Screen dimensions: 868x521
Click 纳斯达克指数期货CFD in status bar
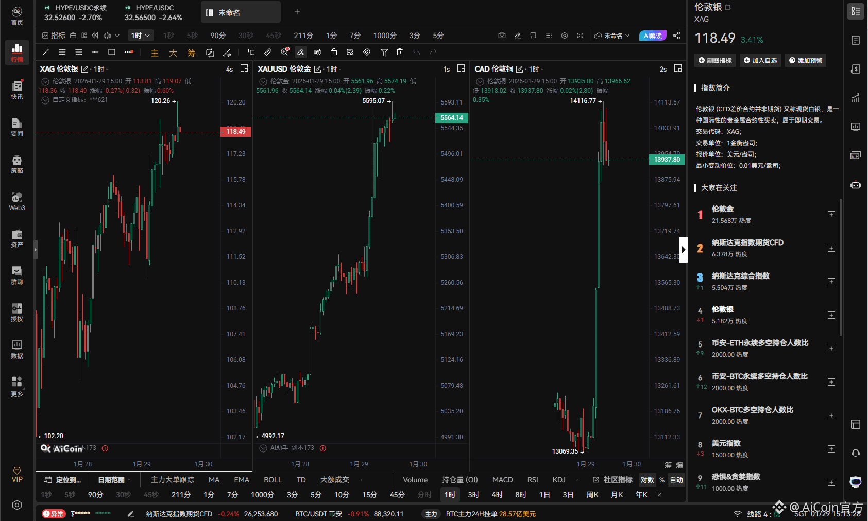(179, 514)
